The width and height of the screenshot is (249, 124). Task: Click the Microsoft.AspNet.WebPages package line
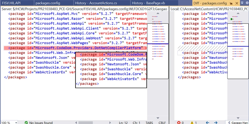pos(78,43)
